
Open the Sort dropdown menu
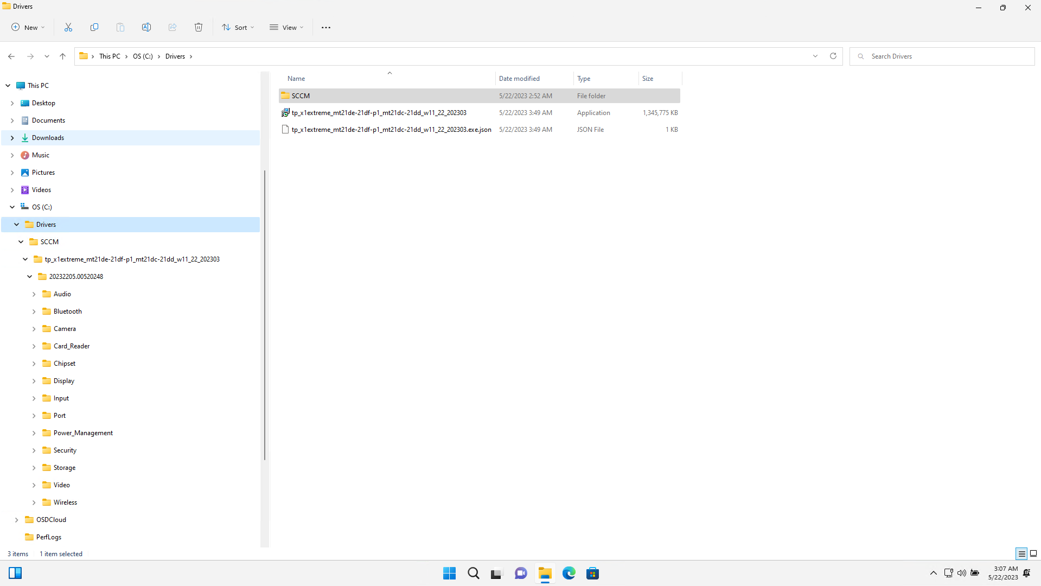[x=238, y=27]
